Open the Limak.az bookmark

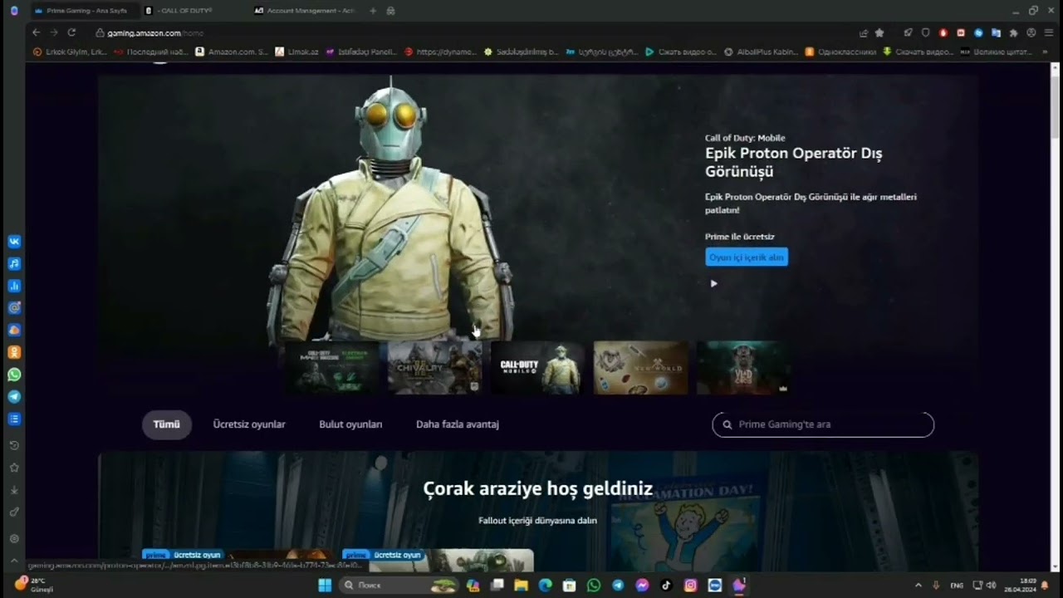tap(296, 51)
